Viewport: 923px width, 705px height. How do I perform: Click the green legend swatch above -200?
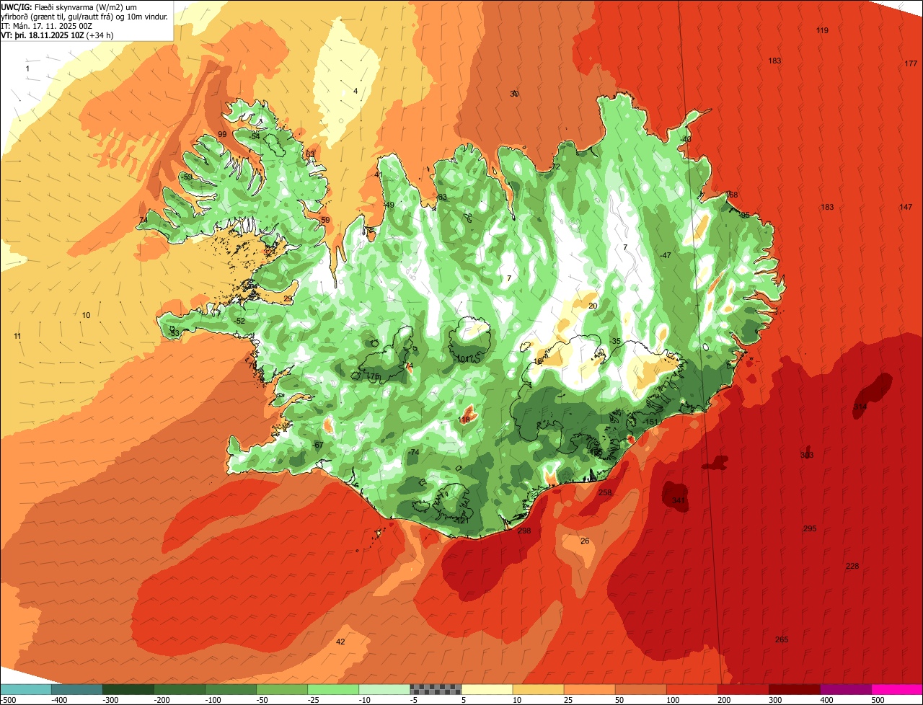(x=180, y=689)
